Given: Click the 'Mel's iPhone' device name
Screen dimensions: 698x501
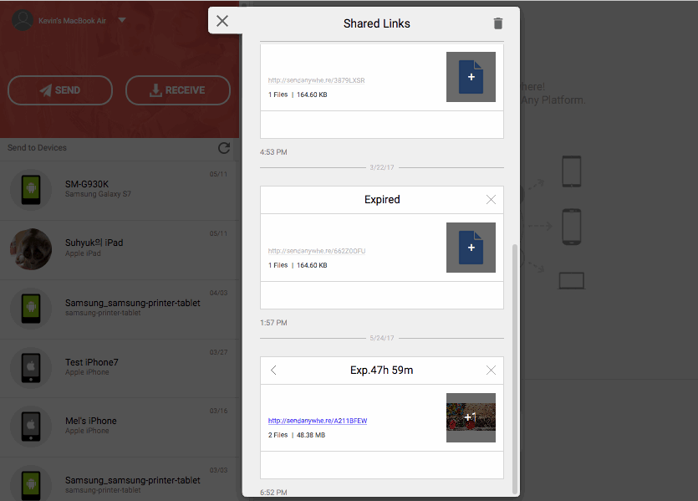Looking at the screenshot, I should click(x=91, y=421).
